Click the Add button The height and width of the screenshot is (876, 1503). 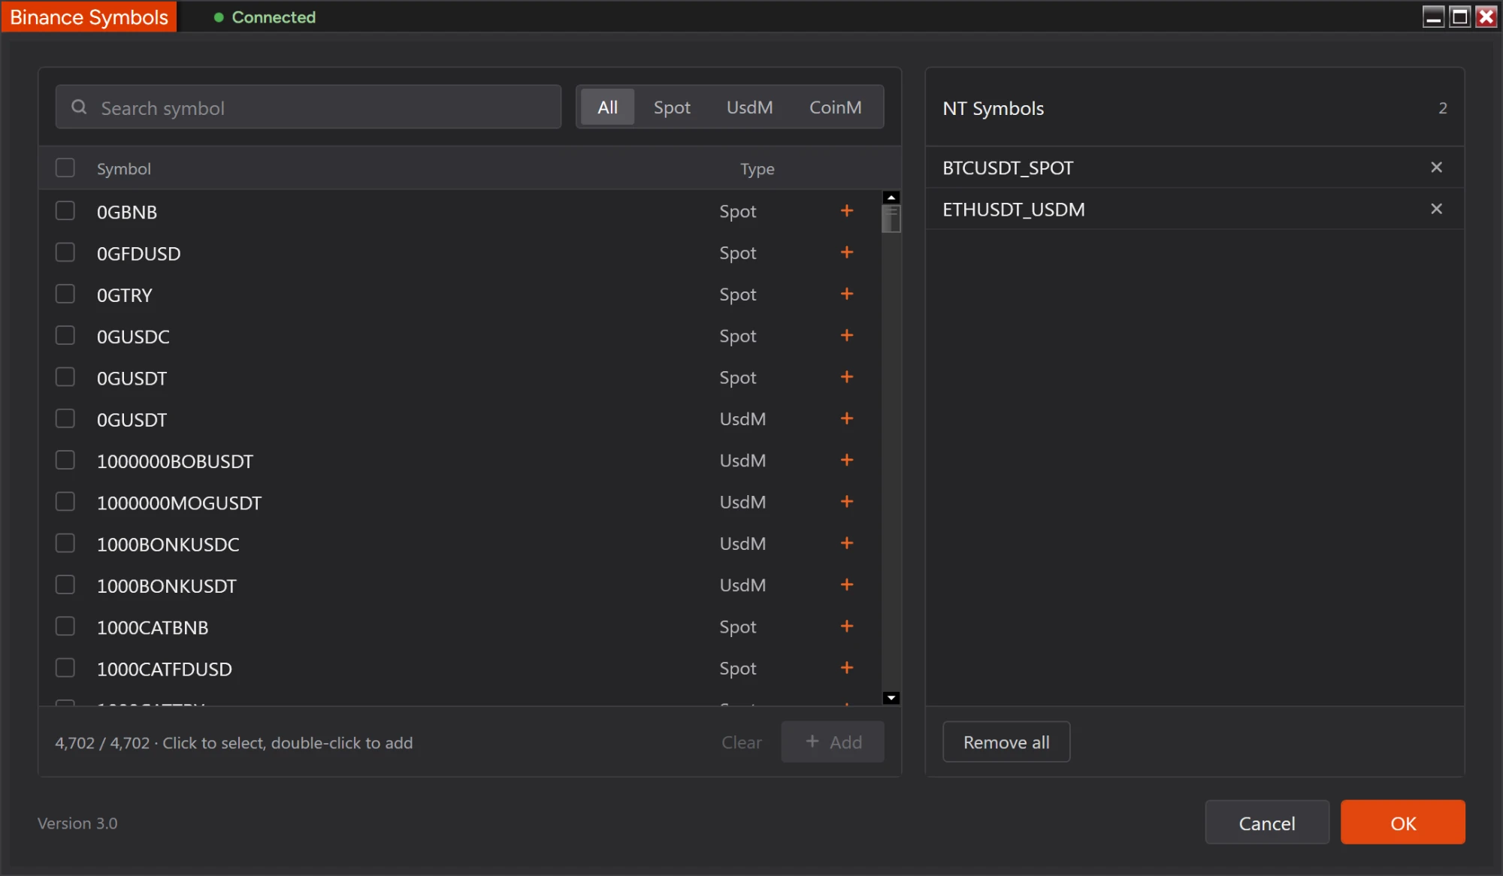pos(833,742)
